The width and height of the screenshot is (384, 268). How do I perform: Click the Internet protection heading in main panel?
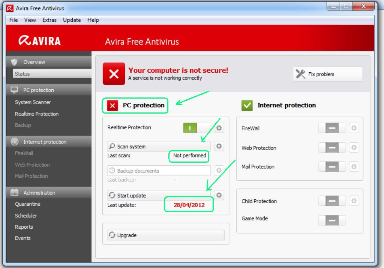286,105
